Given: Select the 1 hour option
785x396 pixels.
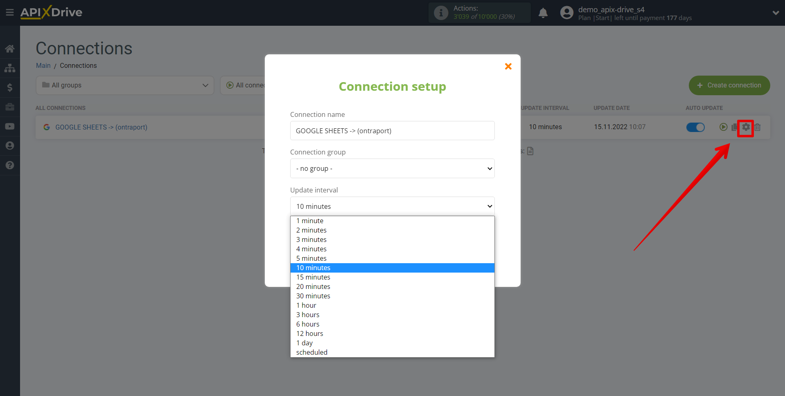Looking at the screenshot, I should pyautogui.click(x=392, y=305).
